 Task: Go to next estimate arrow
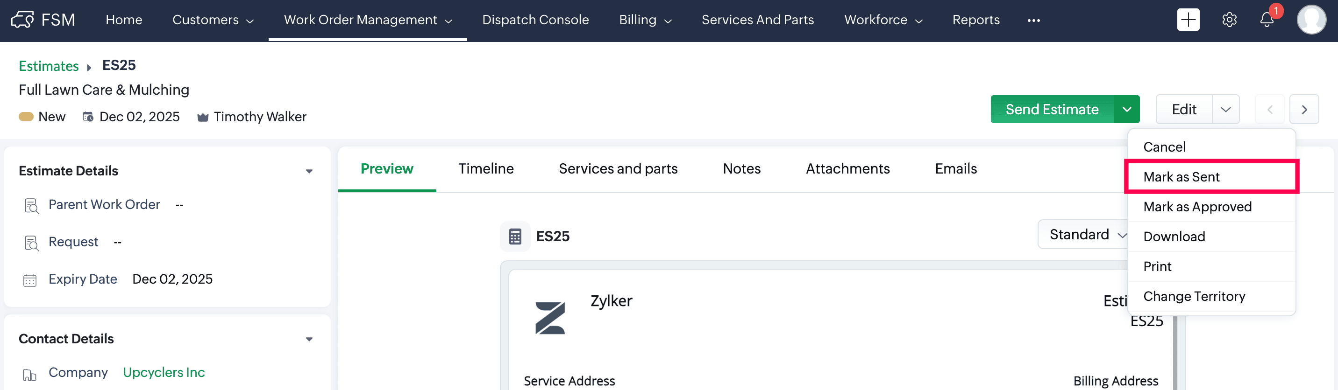click(1304, 110)
